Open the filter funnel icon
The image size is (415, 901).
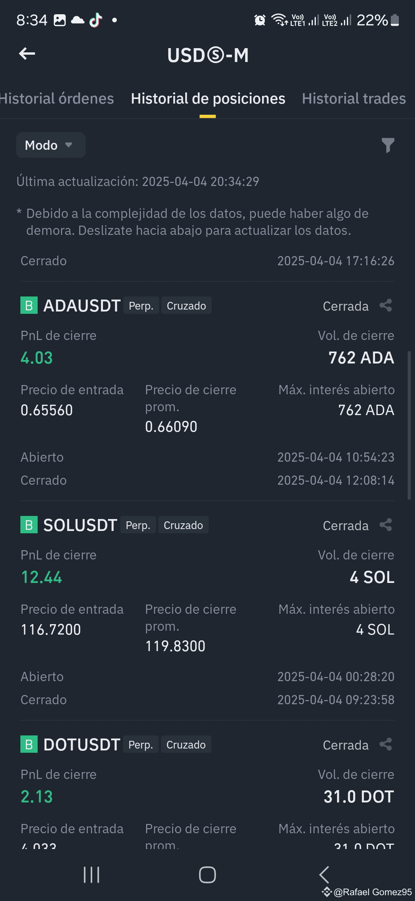(388, 145)
